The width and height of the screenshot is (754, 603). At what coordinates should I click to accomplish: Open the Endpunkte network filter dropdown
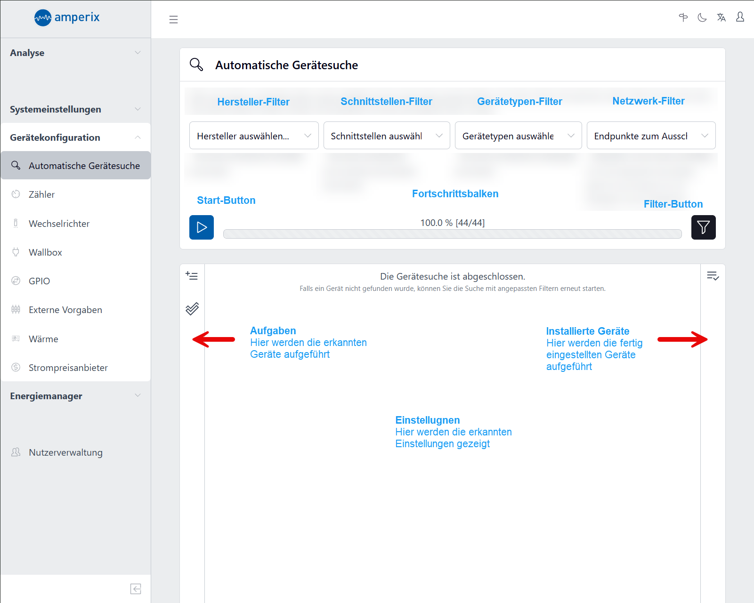[x=651, y=136]
